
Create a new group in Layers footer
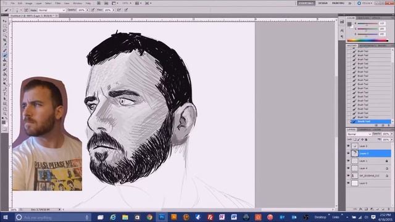(x=377, y=209)
